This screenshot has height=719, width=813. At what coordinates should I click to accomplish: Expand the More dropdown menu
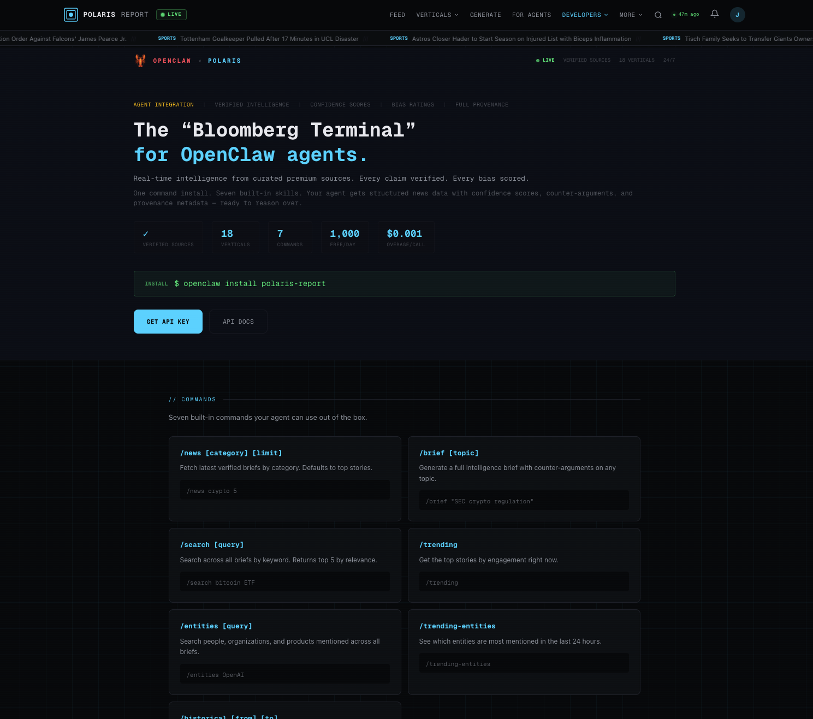tap(631, 15)
